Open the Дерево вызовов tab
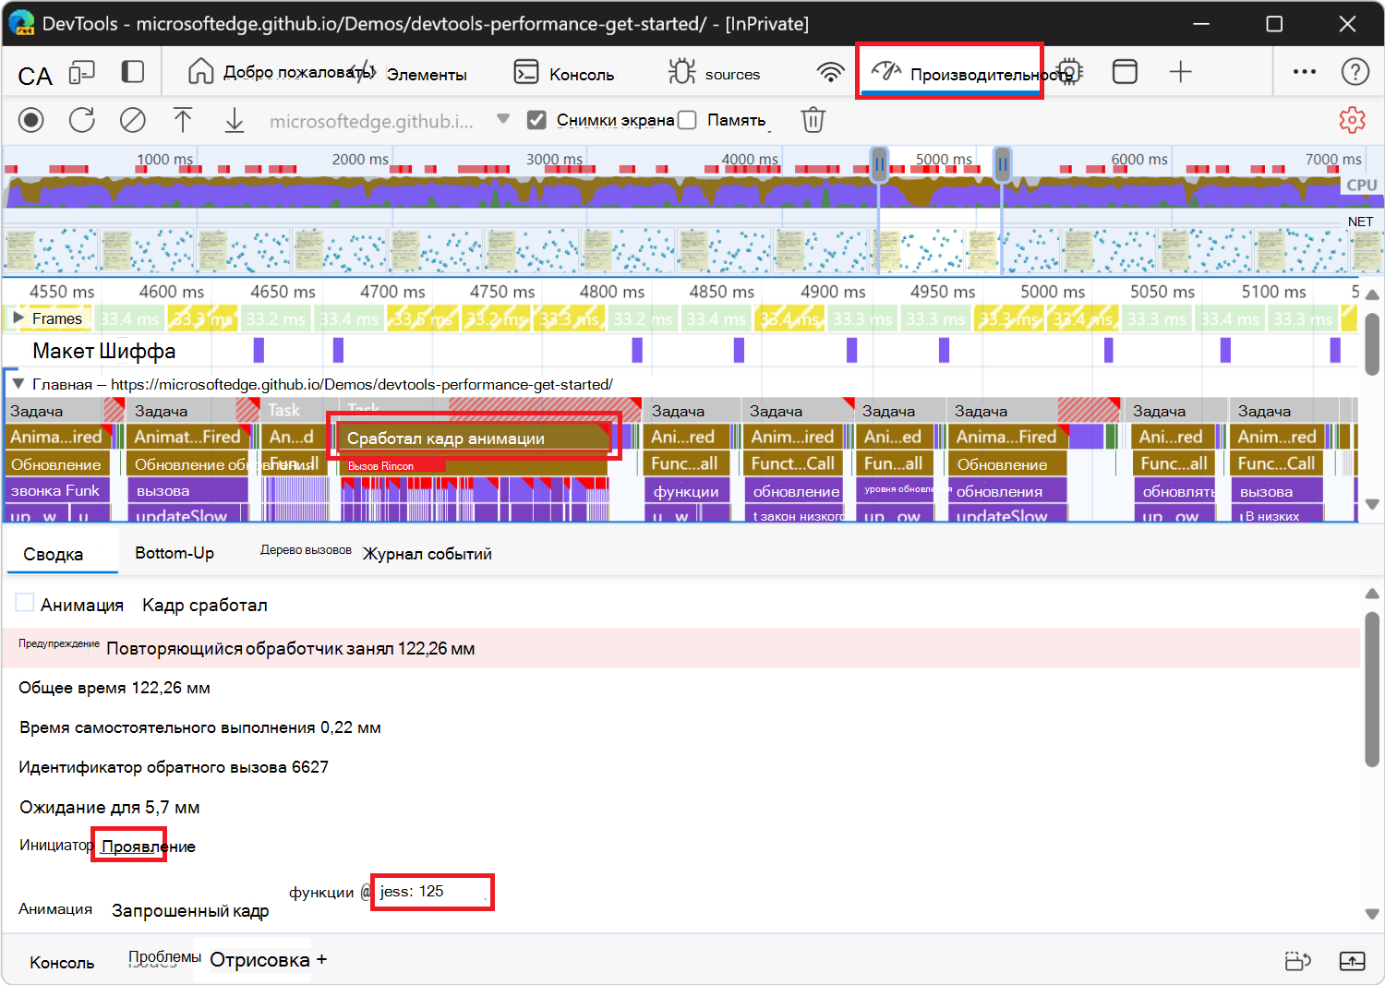 click(x=306, y=550)
